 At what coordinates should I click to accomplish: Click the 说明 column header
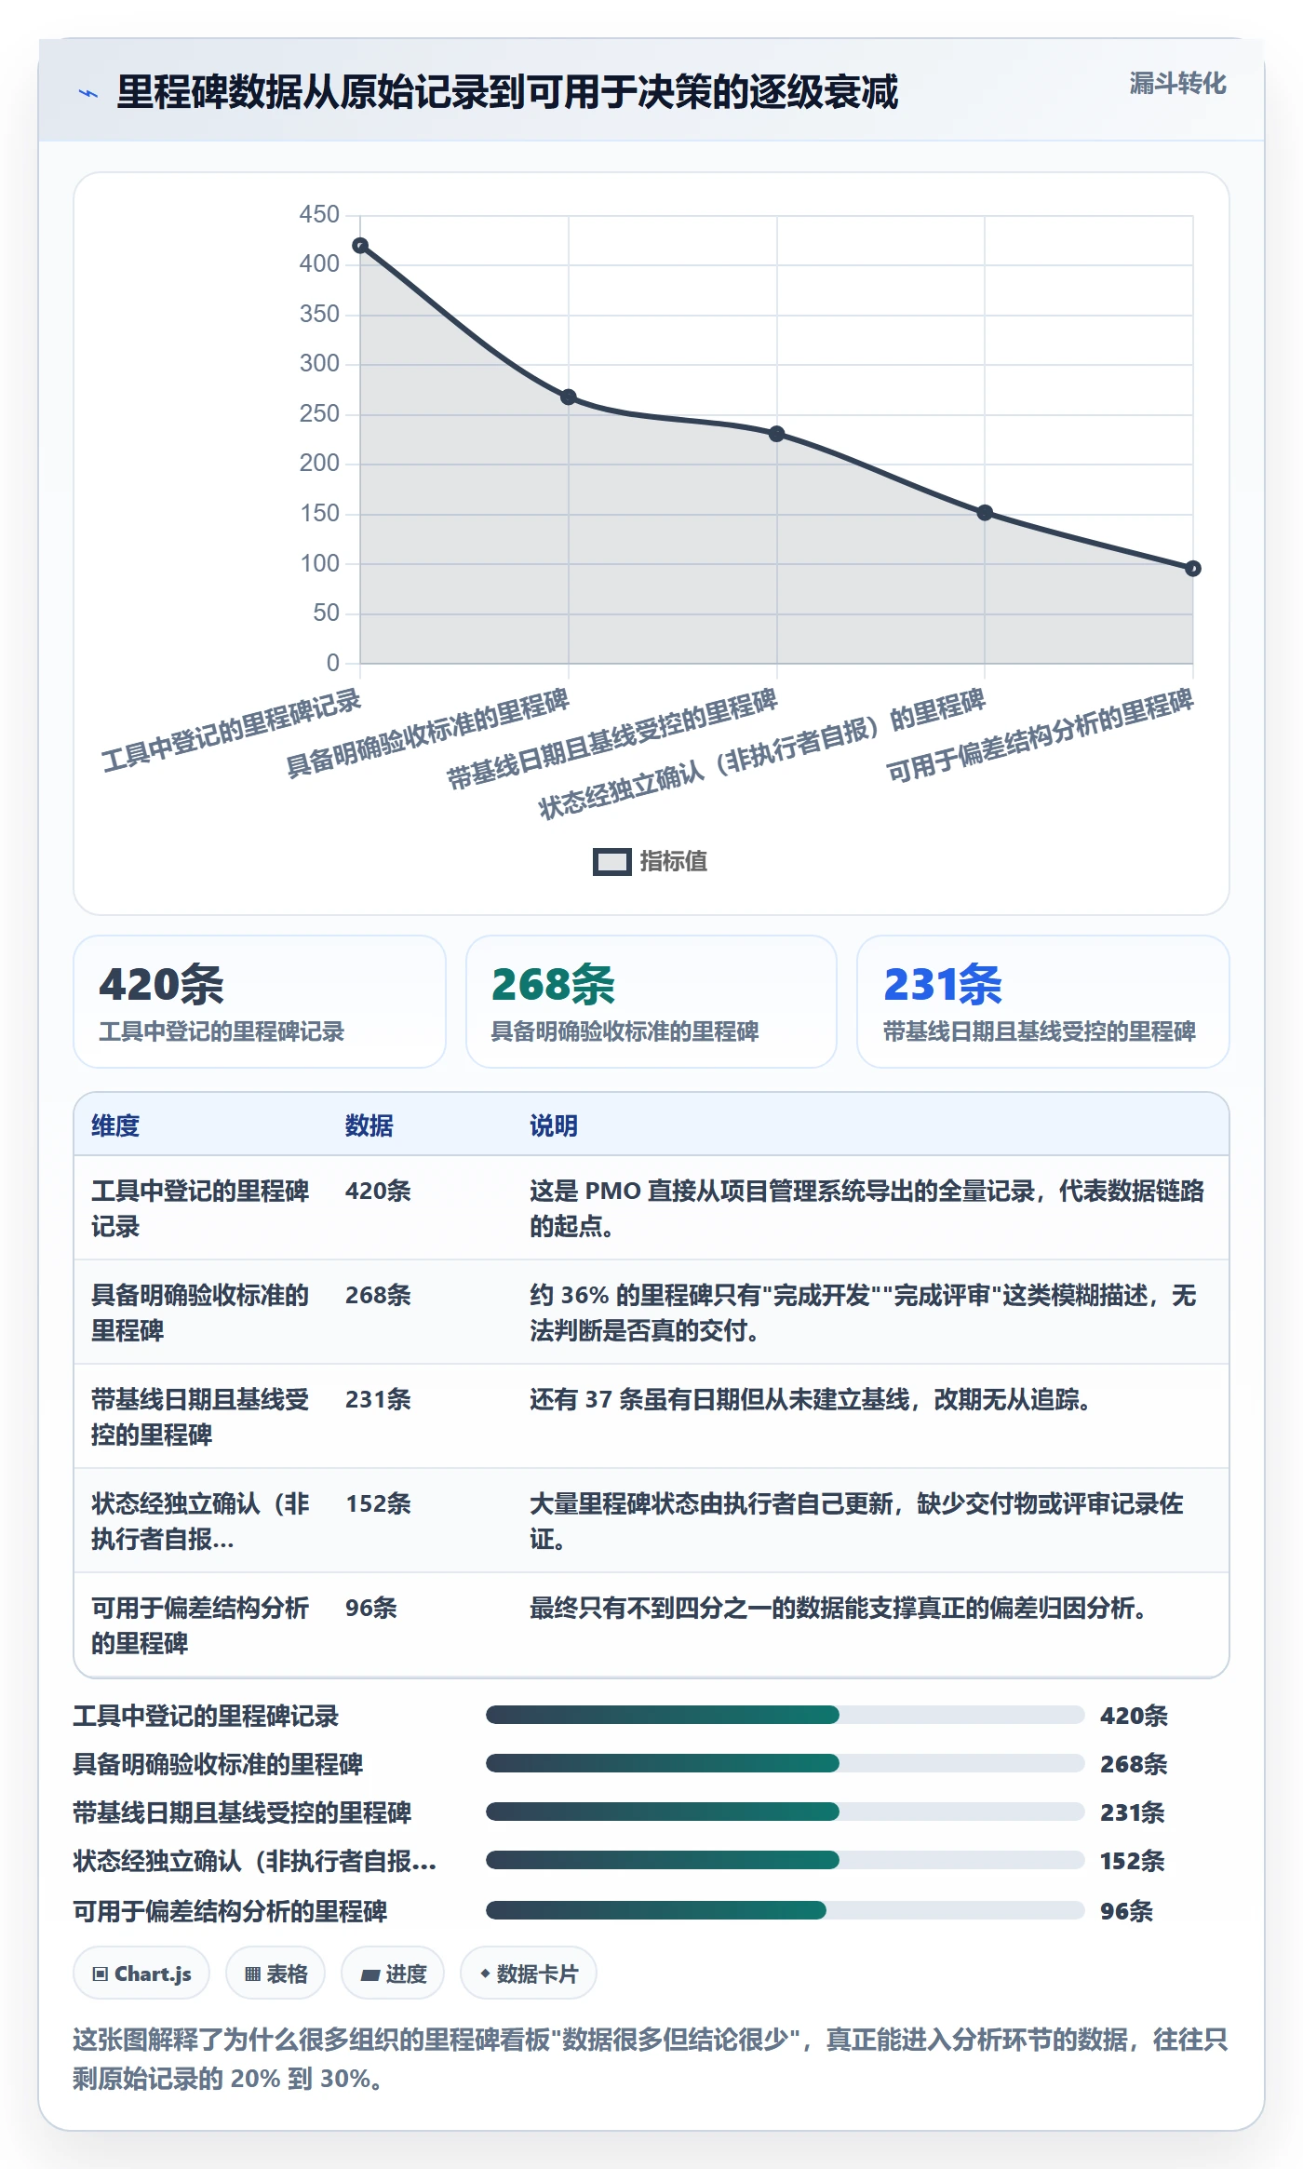(554, 1125)
